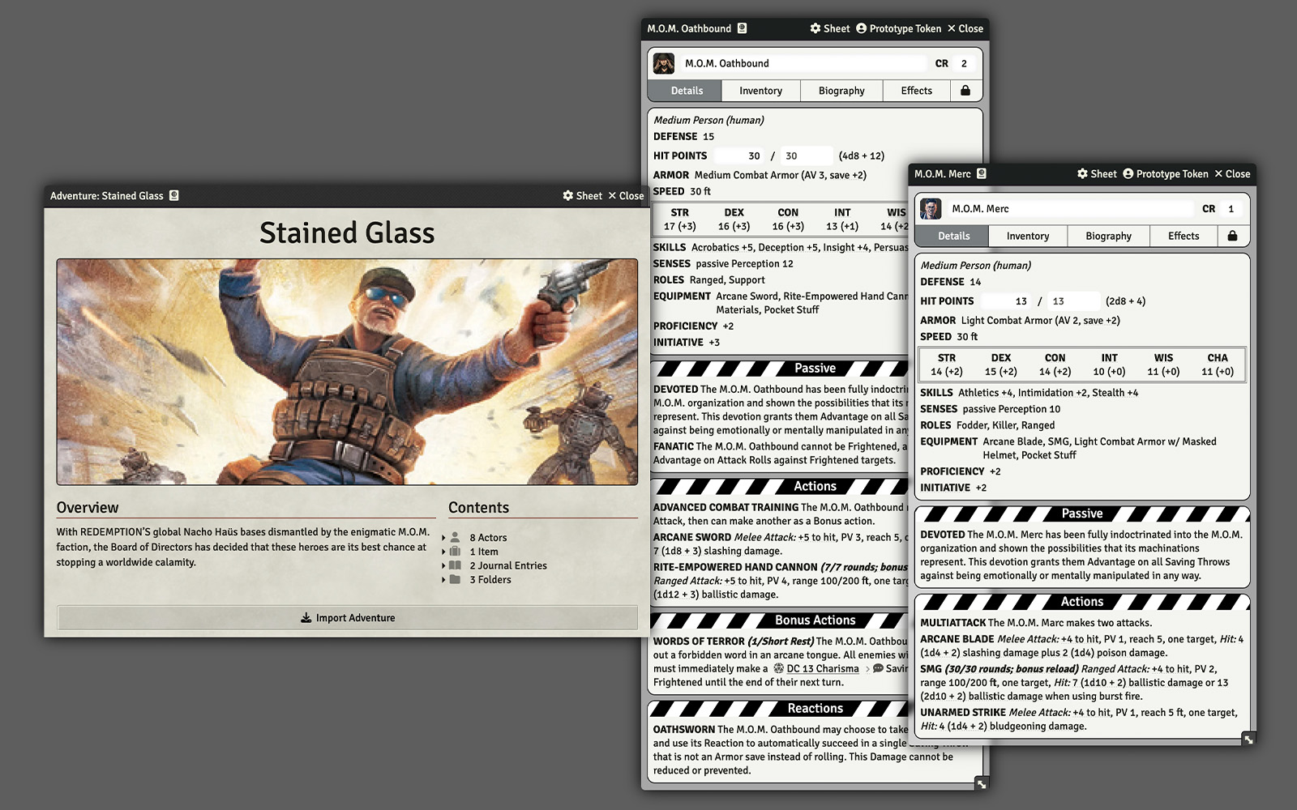This screenshot has width=1297, height=810.
Task: Click the Import Adventure button
Action: (x=347, y=618)
